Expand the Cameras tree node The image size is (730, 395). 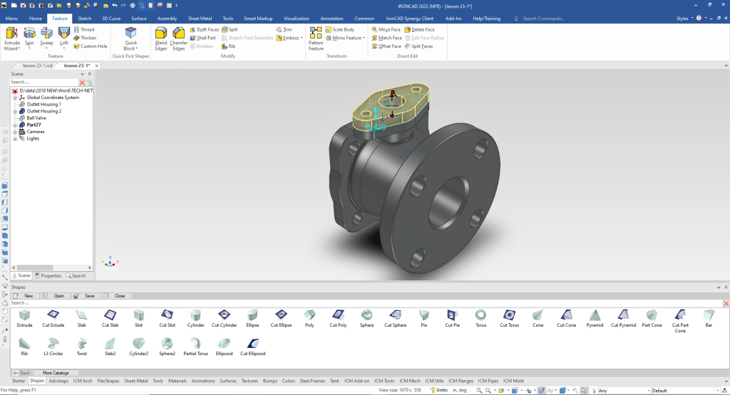coord(15,132)
